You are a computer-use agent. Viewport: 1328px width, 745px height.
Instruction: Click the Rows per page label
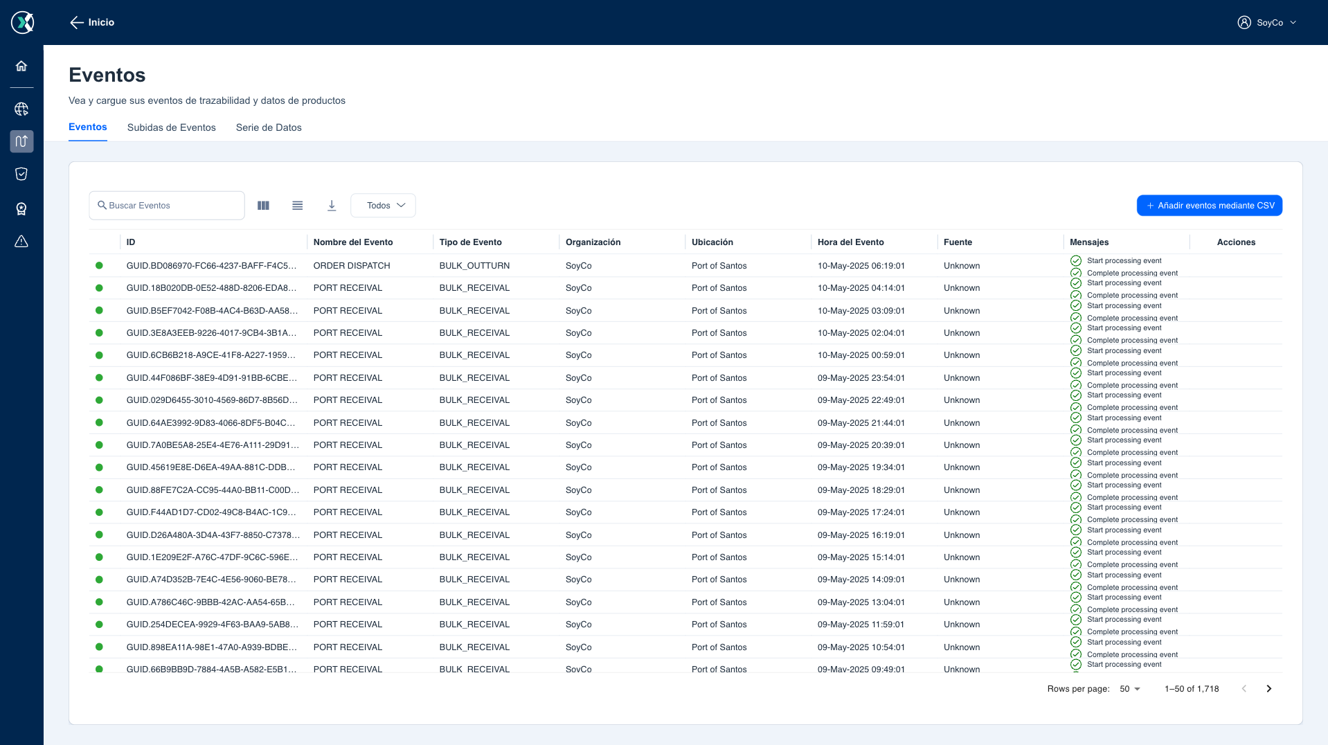1078,689
